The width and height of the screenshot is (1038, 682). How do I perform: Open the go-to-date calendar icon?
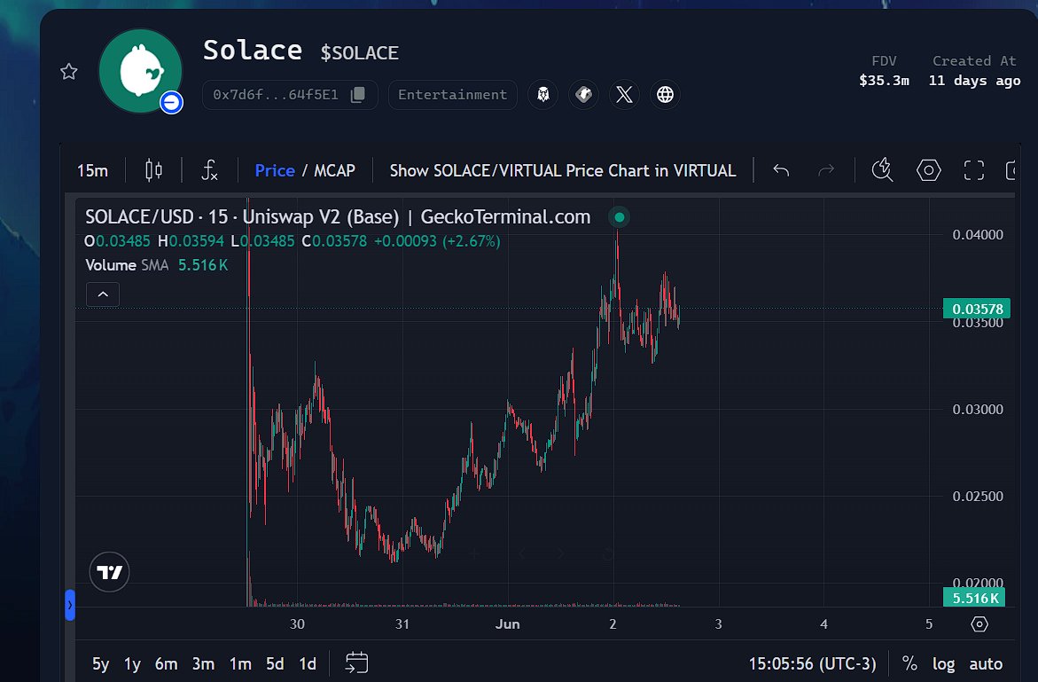pos(357,662)
